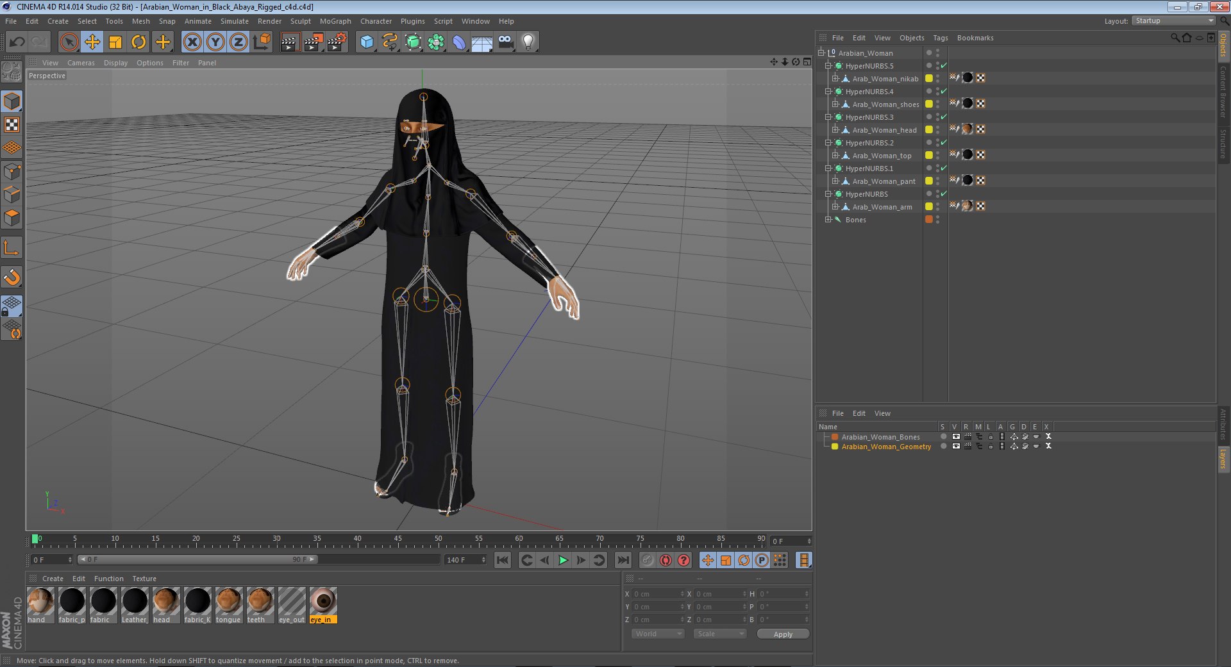Select Edges mode in left sidebar
This screenshot has width=1231, height=667.
coord(12,194)
